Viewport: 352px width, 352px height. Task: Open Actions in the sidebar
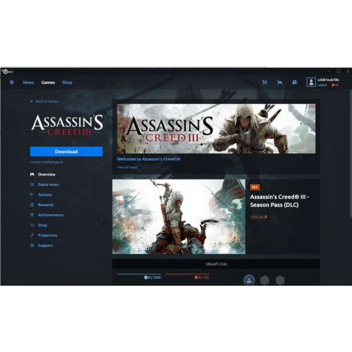pos(45,195)
